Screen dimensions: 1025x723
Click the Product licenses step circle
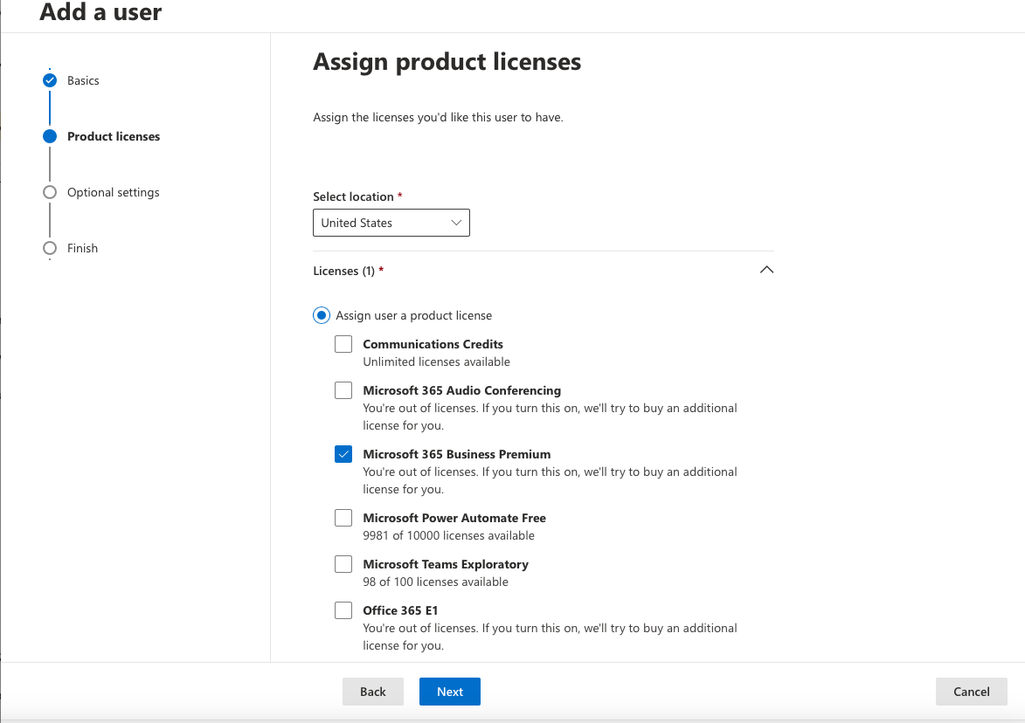(x=50, y=136)
